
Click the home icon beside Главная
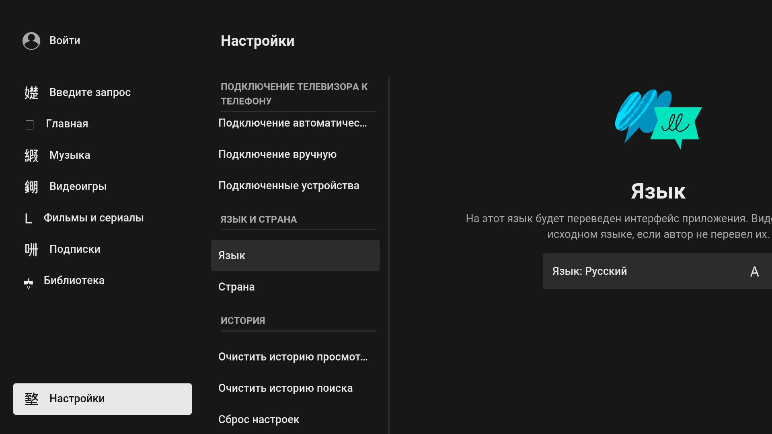[x=29, y=125]
